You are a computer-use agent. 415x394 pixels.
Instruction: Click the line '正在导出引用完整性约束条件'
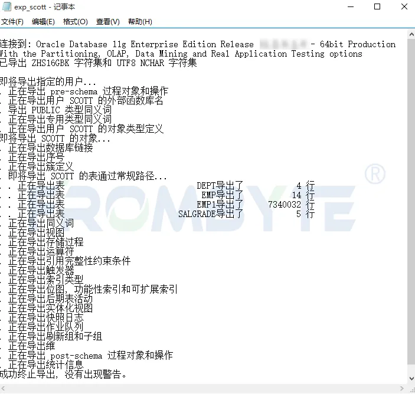69,261
